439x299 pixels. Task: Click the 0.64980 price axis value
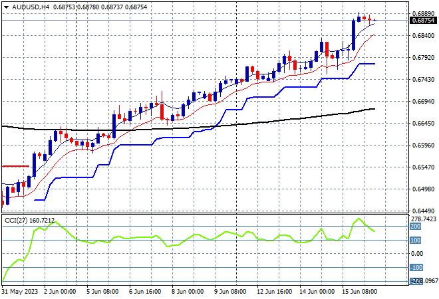click(x=423, y=189)
